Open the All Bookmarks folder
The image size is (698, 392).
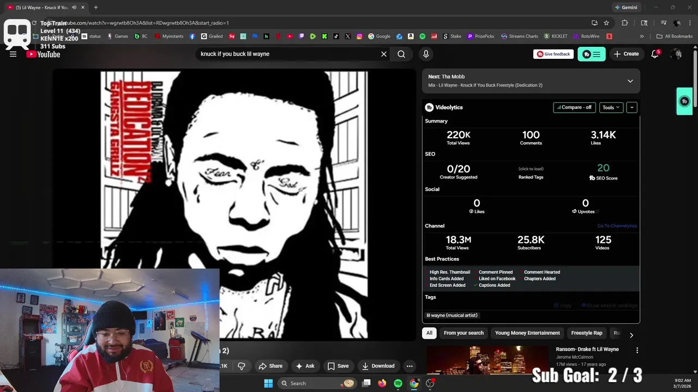pos(675,36)
